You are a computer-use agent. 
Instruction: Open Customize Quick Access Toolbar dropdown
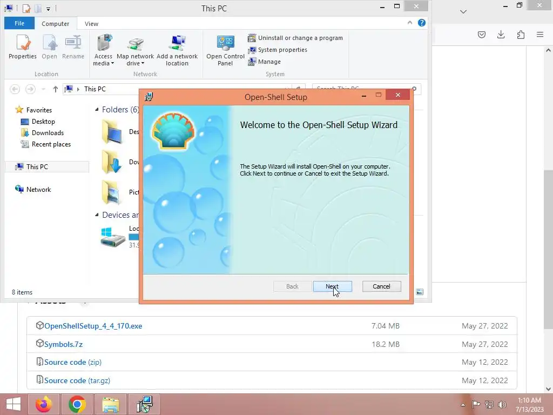pos(48,9)
